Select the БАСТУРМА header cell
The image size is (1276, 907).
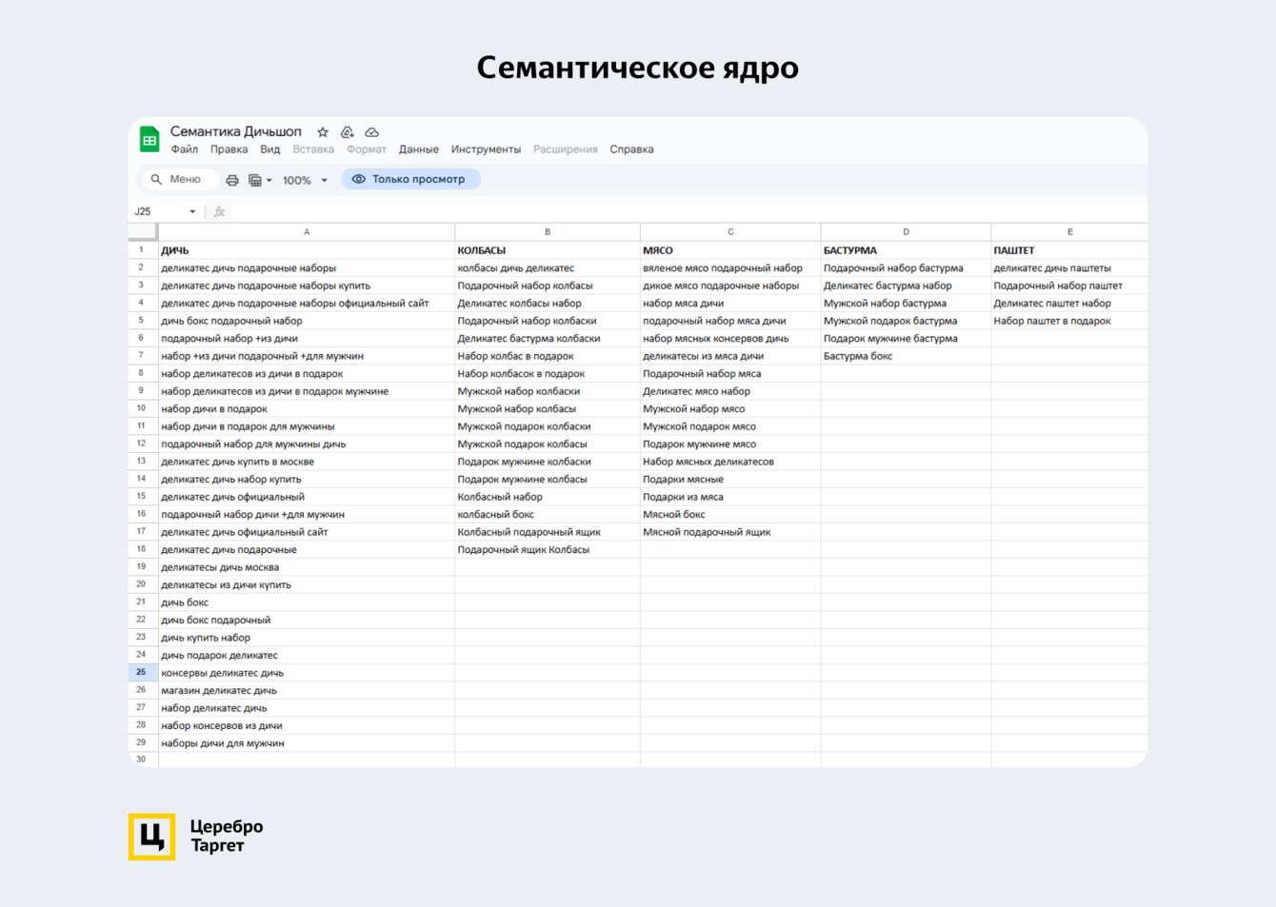coord(905,250)
